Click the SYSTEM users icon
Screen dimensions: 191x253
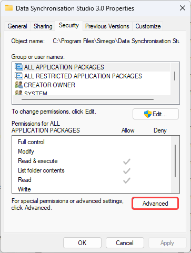19,93
